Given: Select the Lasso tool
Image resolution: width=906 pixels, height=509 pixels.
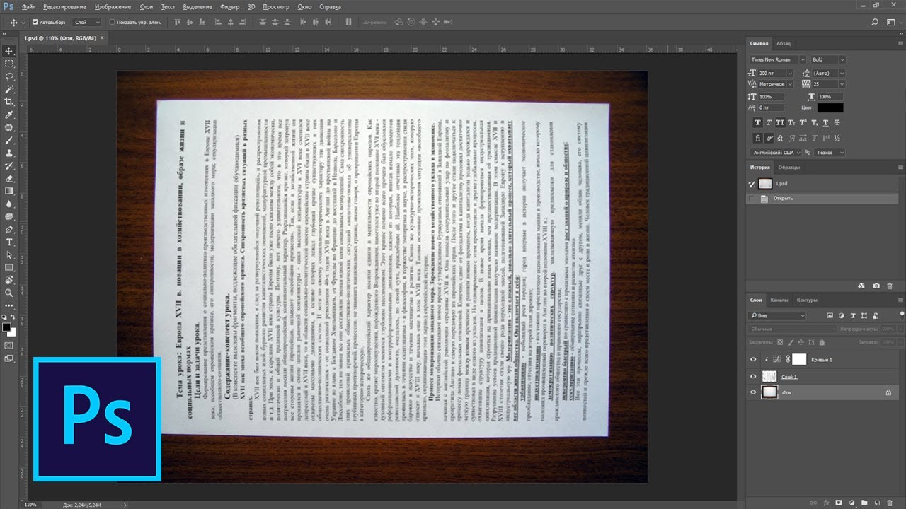Looking at the screenshot, I should [x=9, y=76].
